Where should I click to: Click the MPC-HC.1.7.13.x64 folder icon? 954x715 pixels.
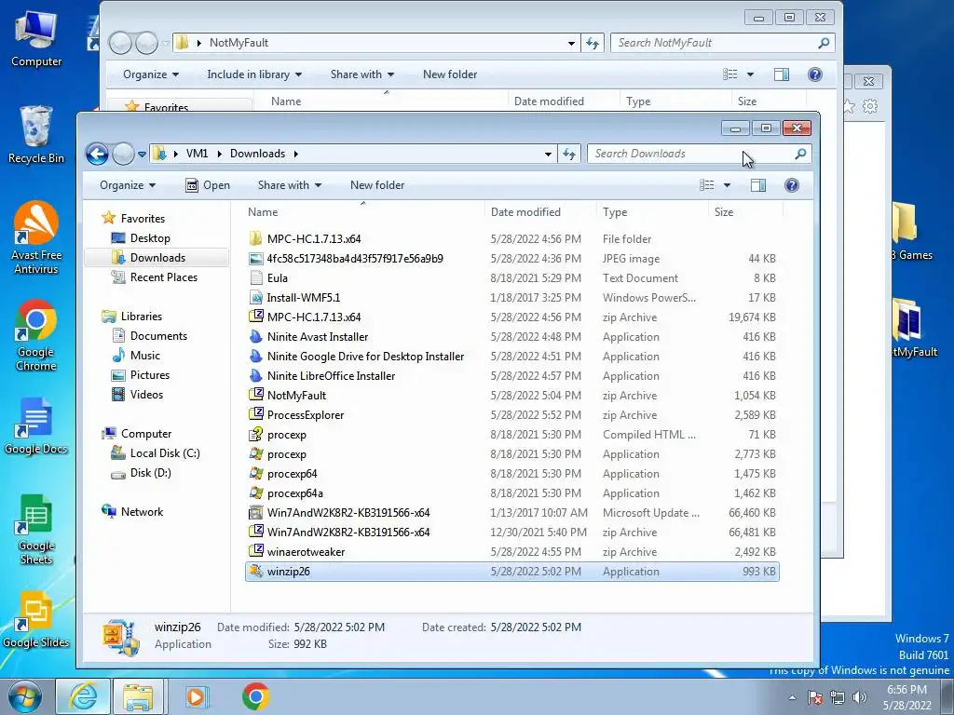tap(255, 238)
